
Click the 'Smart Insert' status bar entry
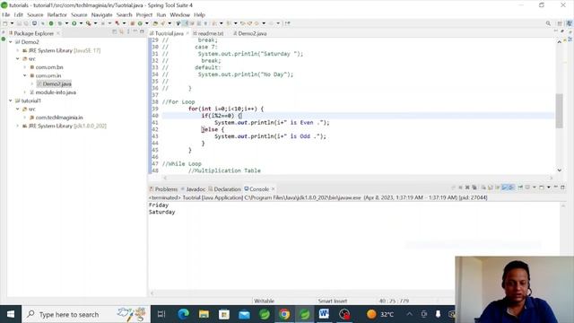click(x=333, y=301)
